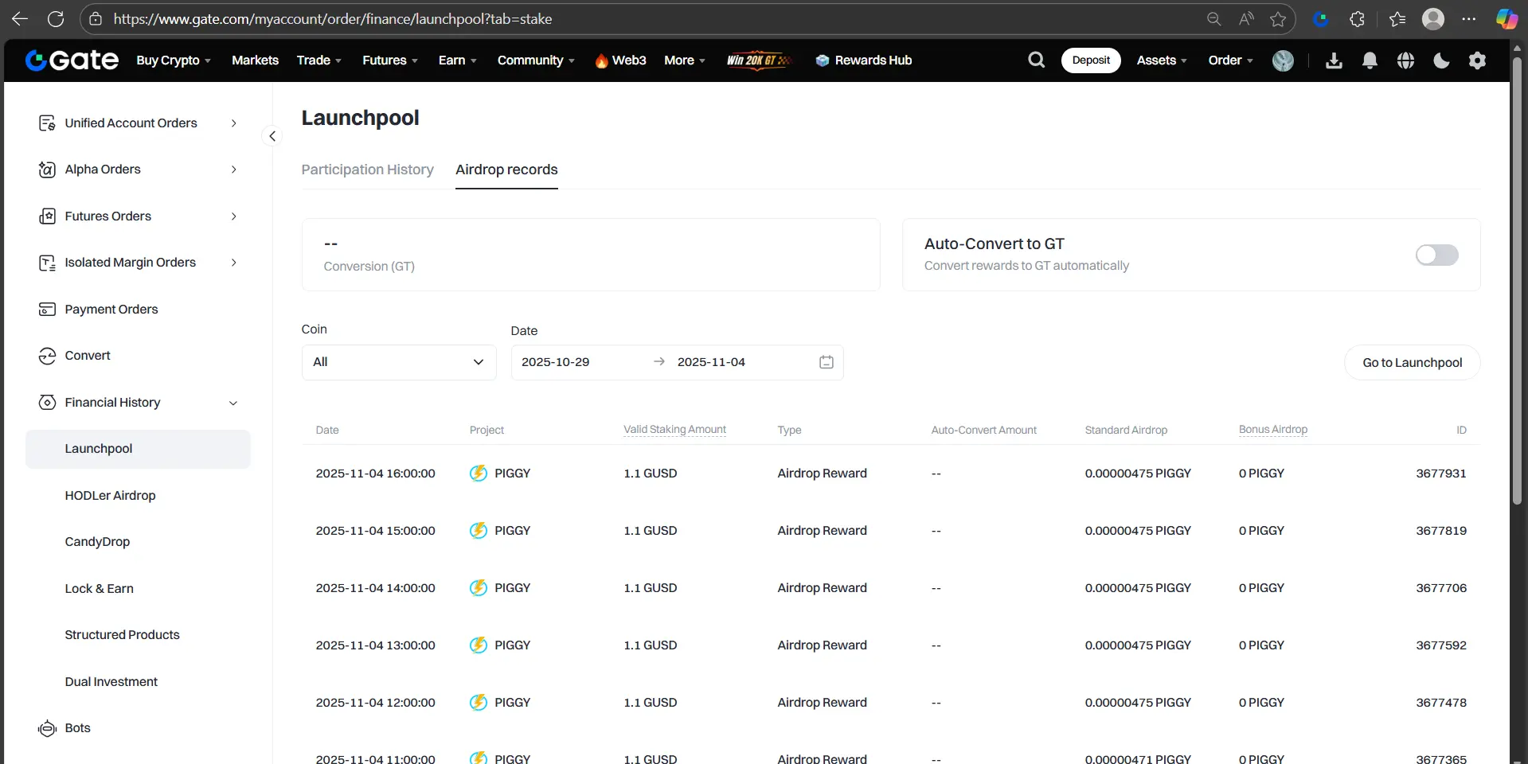1528x764 pixels.
Task: Open Lock & Earn in sidebar
Action: click(x=99, y=589)
